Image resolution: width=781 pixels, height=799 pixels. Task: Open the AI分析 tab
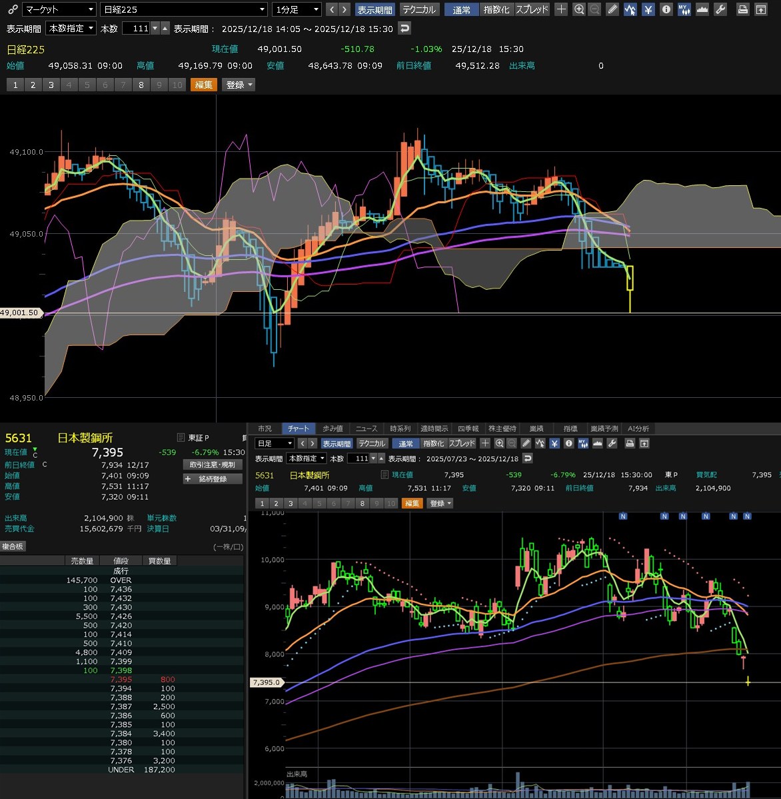[x=638, y=428]
